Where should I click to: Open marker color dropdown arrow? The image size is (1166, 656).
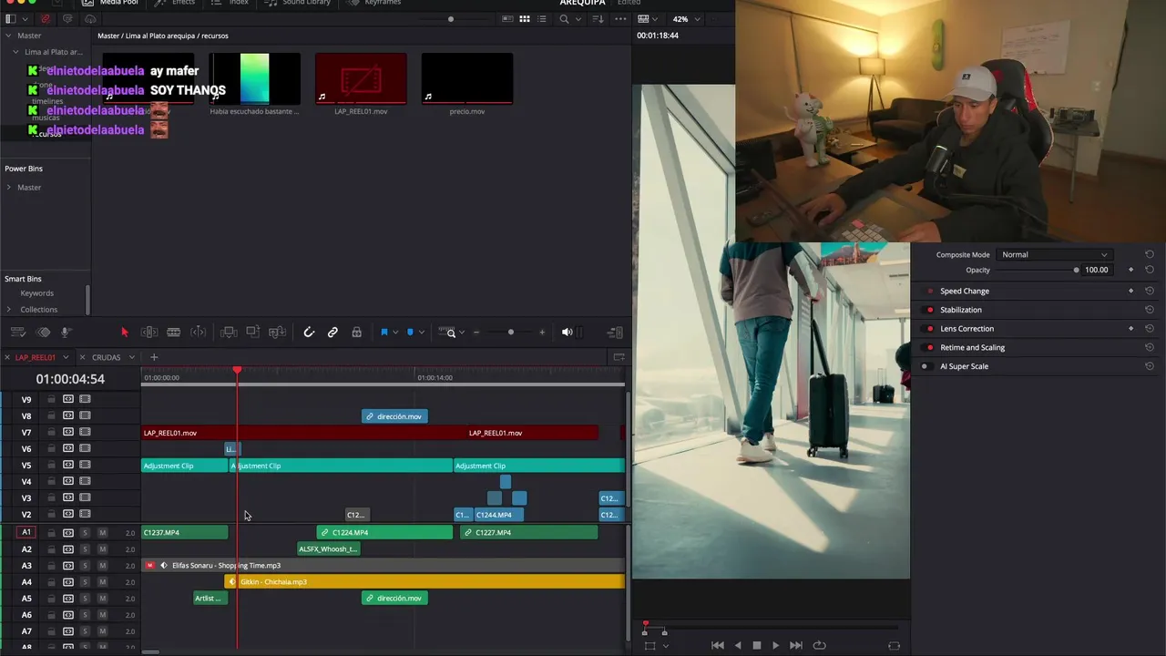coord(421,333)
